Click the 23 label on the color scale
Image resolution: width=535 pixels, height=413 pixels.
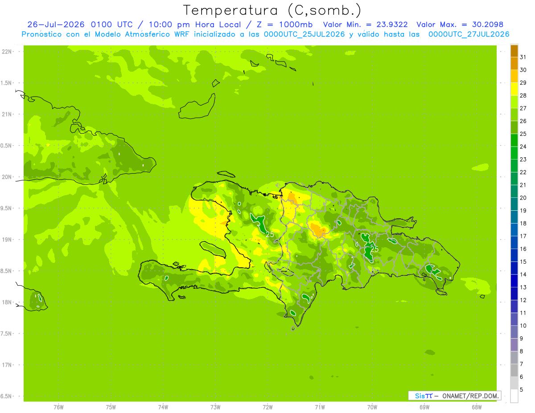pyautogui.click(x=523, y=159)
